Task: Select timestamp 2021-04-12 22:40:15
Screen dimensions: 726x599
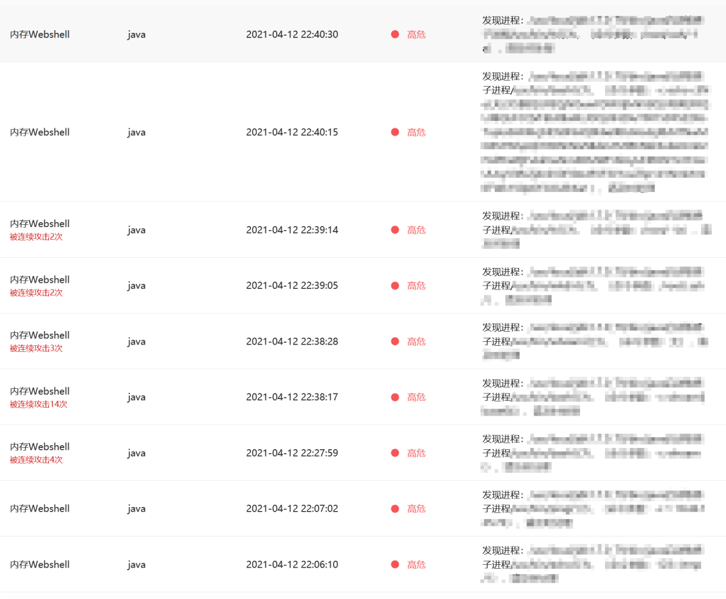Action: pyautogui.click(x=292, y=132)
